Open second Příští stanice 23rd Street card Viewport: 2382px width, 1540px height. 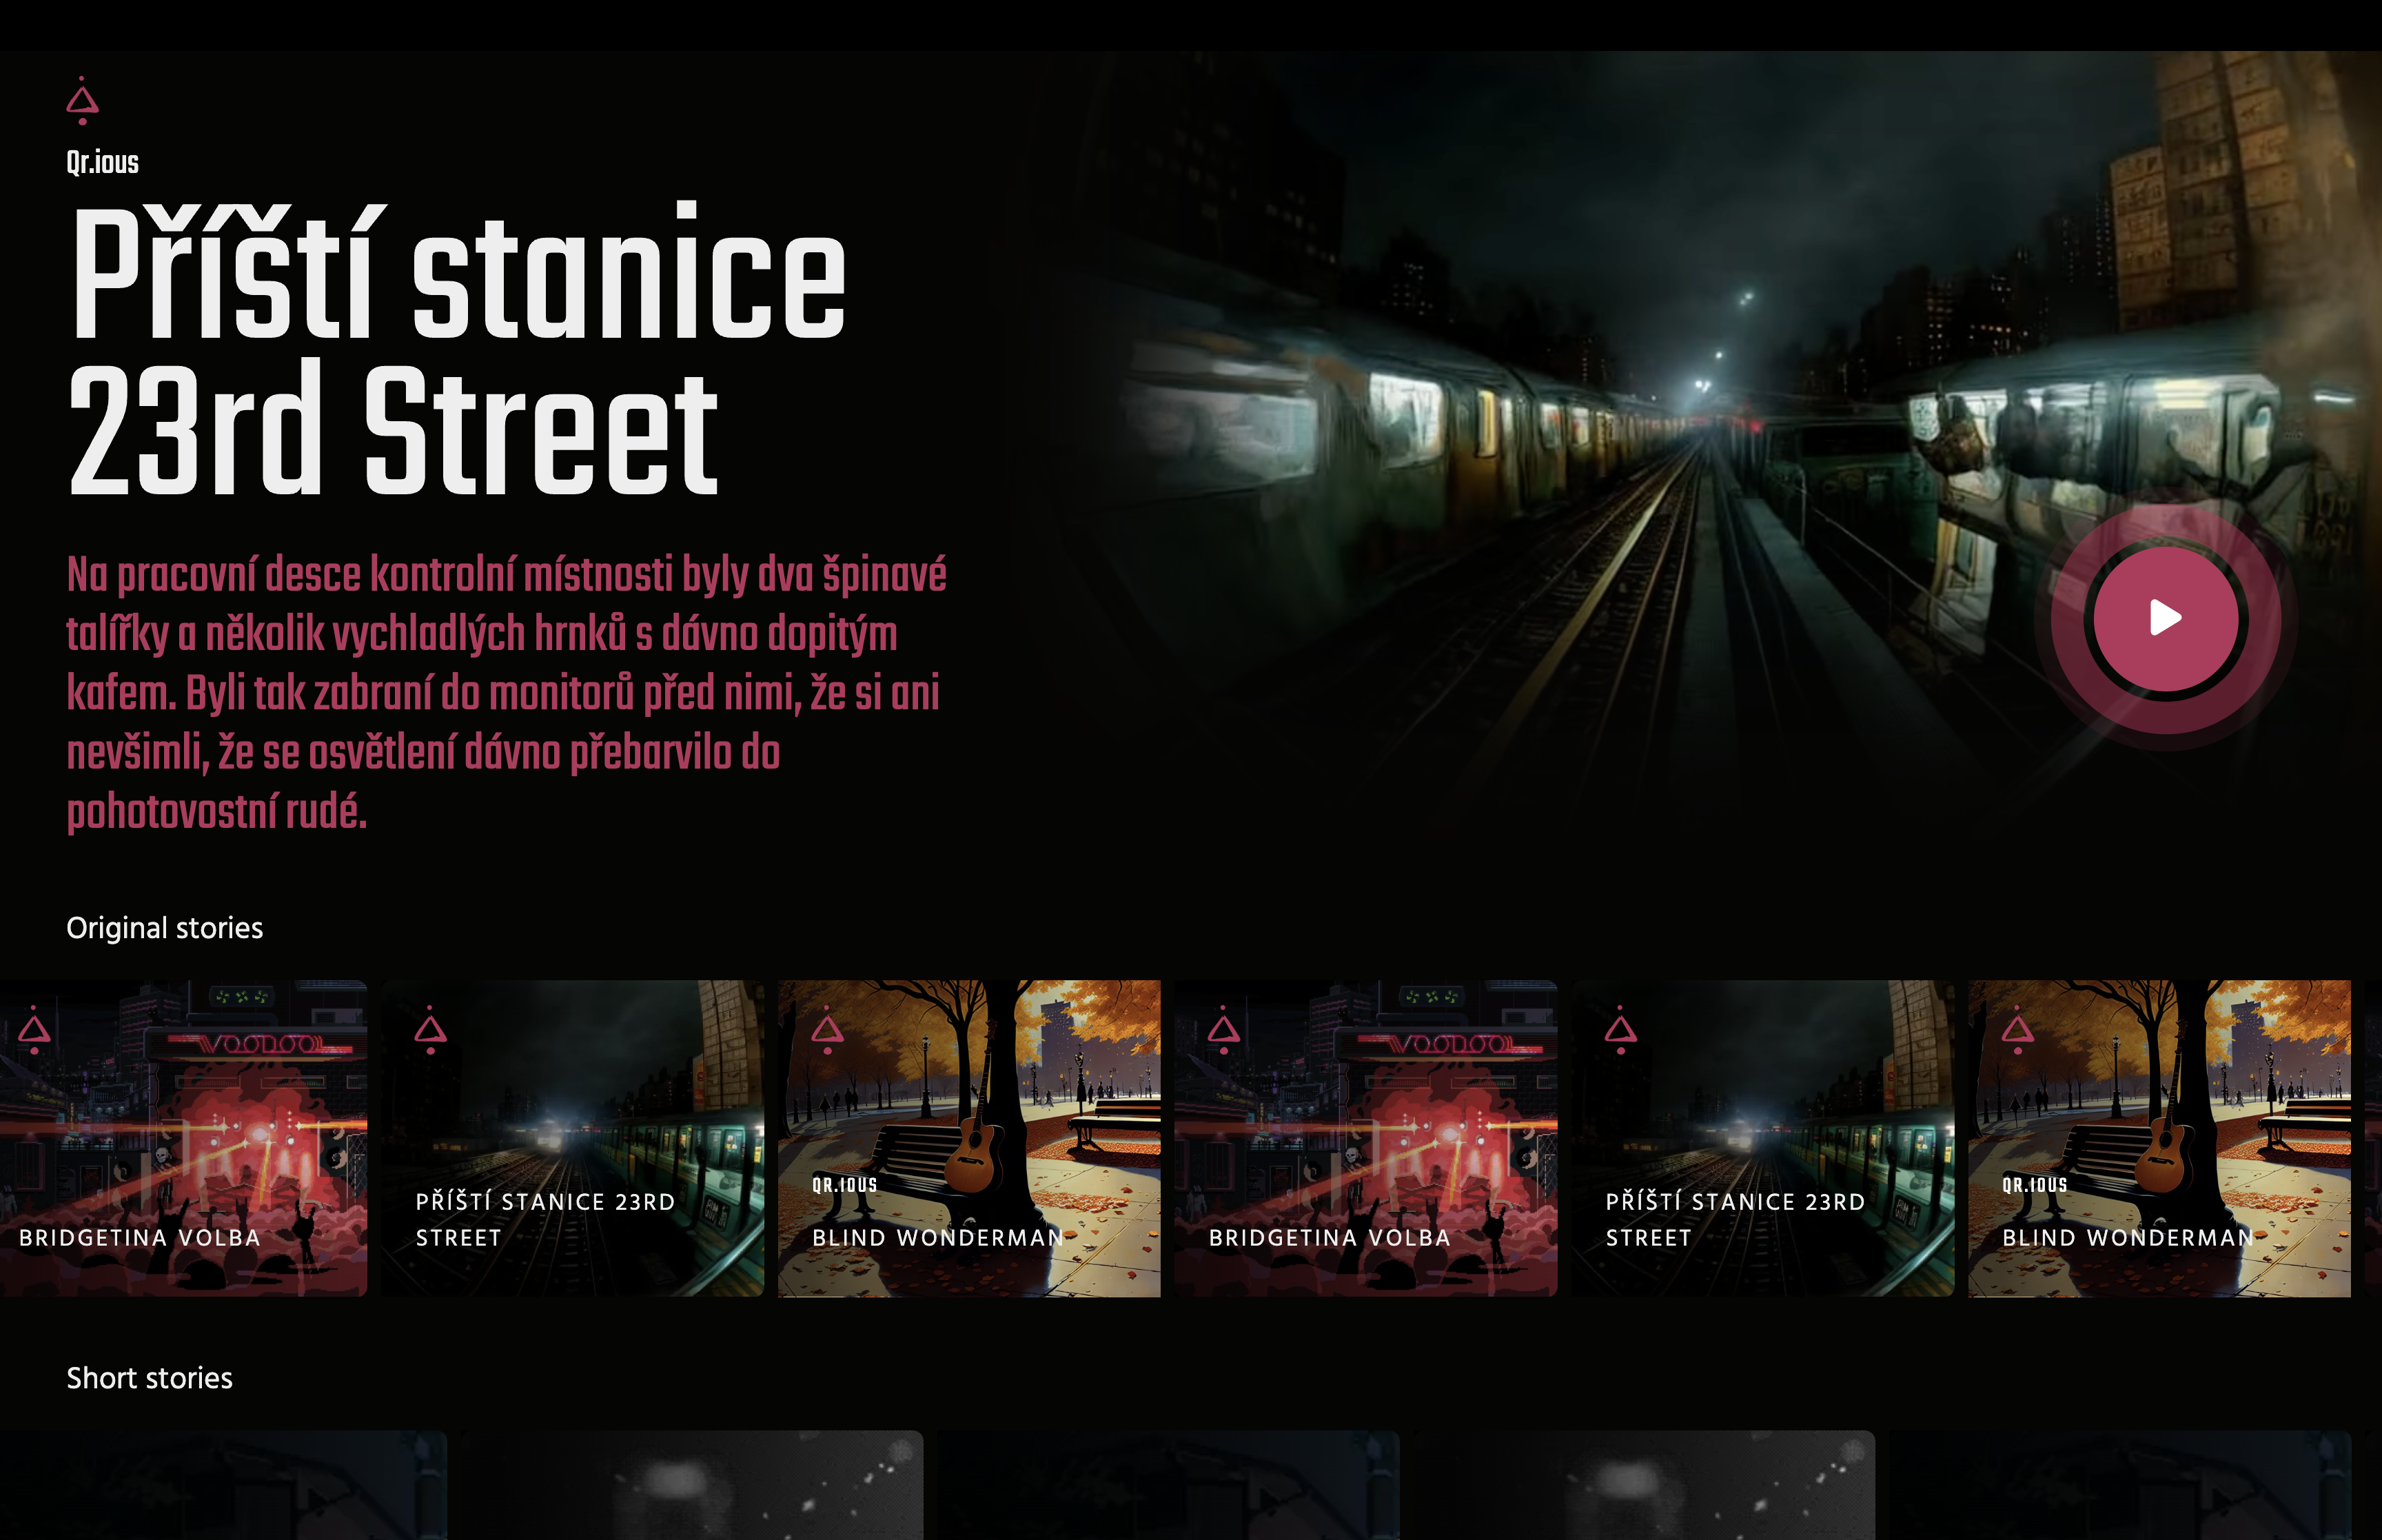pyautogui.click(x=1762, y=1138)
